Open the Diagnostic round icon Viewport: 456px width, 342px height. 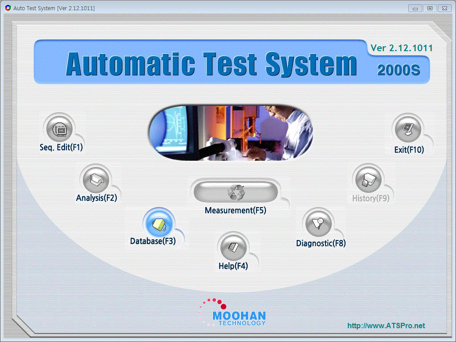pyautogui.click(x=318, y=224)
